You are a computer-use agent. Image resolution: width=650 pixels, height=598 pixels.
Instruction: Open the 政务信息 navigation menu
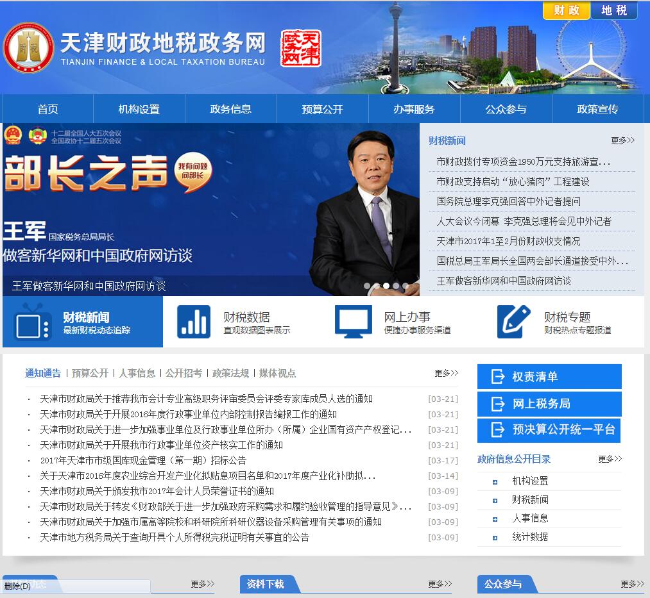tap(231, 109)
